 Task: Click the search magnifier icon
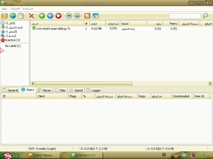click(x=205, y=16)
